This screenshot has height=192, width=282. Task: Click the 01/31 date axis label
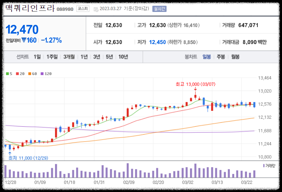click(x=99, y=183)
